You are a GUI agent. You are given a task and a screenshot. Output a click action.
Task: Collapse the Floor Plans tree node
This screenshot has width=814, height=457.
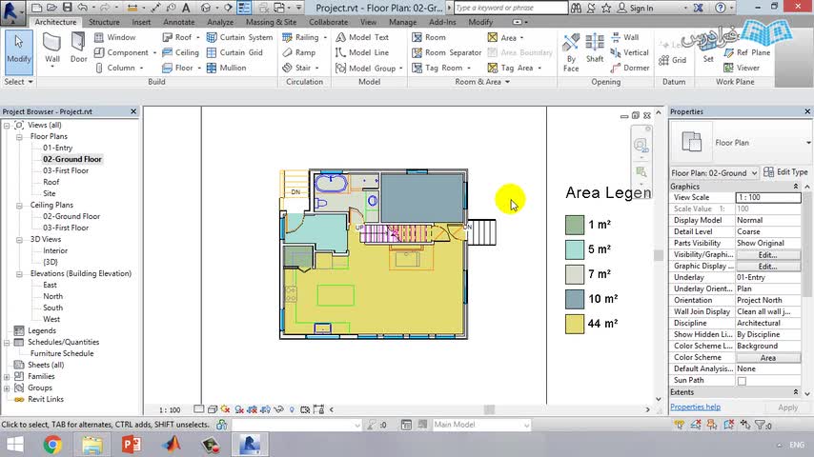point(19,136)
